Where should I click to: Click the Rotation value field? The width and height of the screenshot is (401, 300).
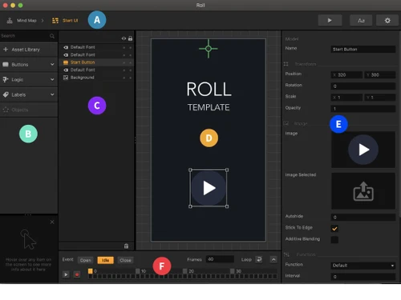[363, 86]
